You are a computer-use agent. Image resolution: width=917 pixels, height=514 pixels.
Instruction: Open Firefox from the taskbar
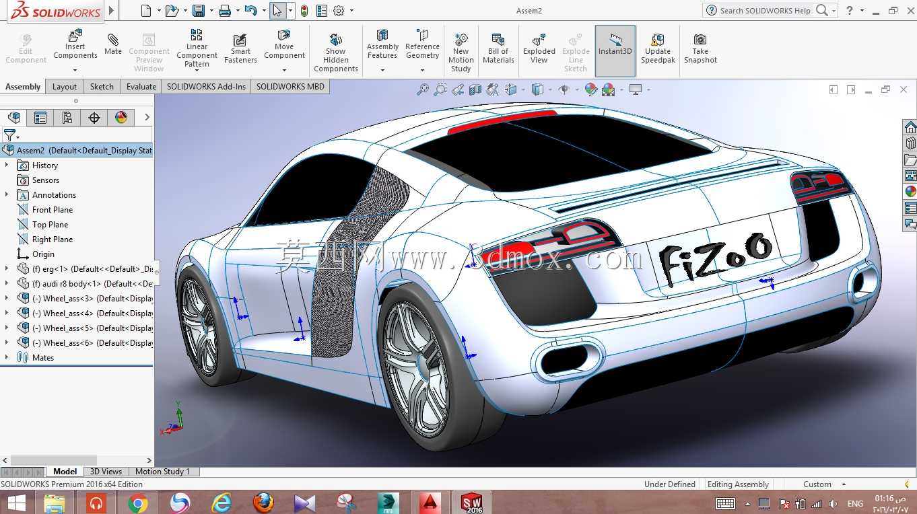point(263,503)
